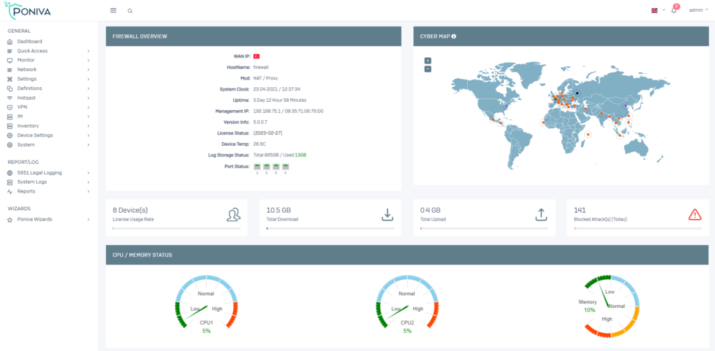Toggle the hamburger sidebar menu icon
This screenshot has height=351, width=715.
point(113,10)
